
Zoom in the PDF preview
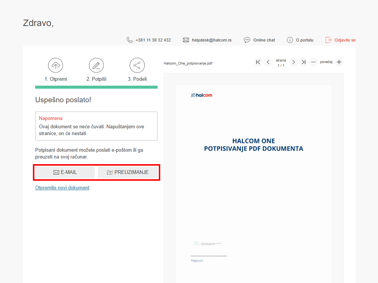339,62
